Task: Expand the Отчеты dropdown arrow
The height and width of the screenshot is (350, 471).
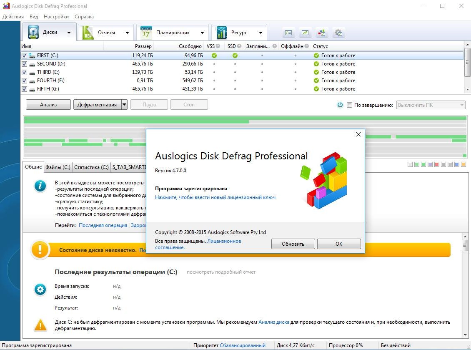Action: (127, 33)
